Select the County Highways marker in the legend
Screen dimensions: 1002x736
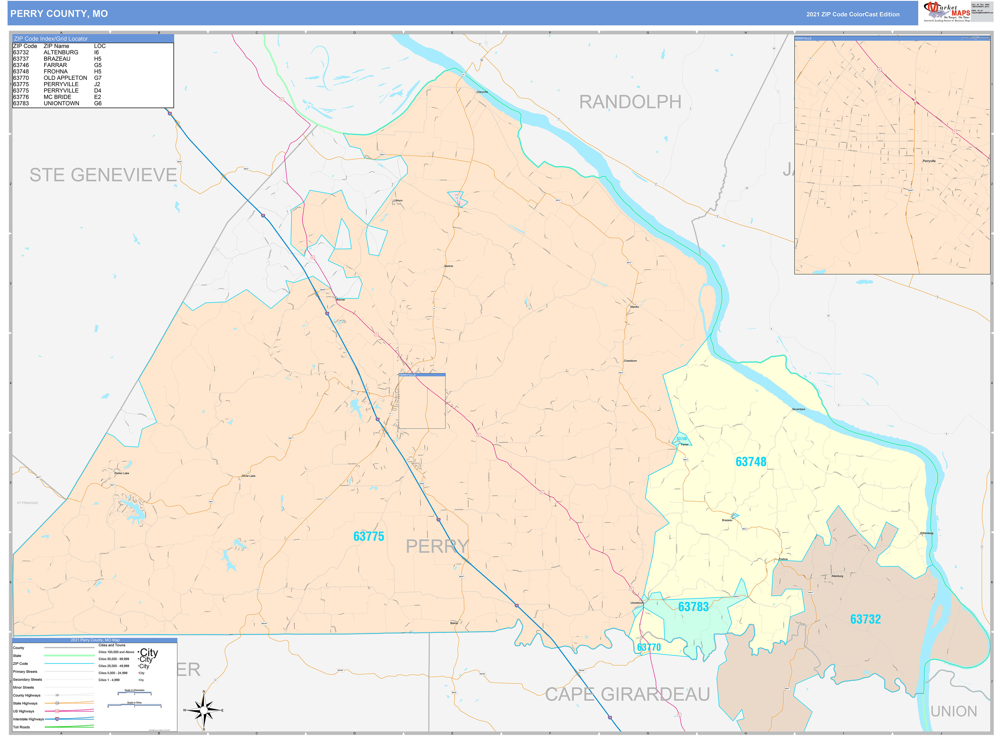click(x=57, y=695)
